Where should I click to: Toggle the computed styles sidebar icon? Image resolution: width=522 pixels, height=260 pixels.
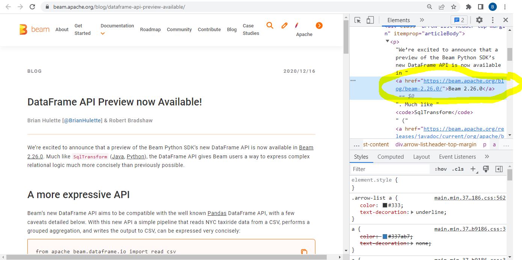(499, 169)
